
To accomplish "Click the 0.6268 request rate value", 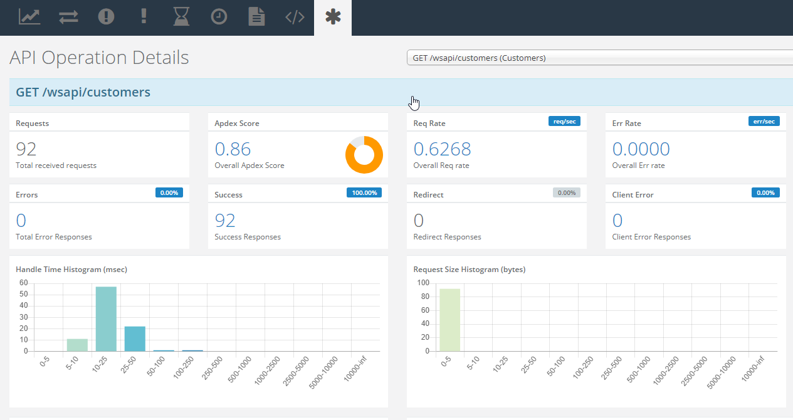I will (442, 149).
